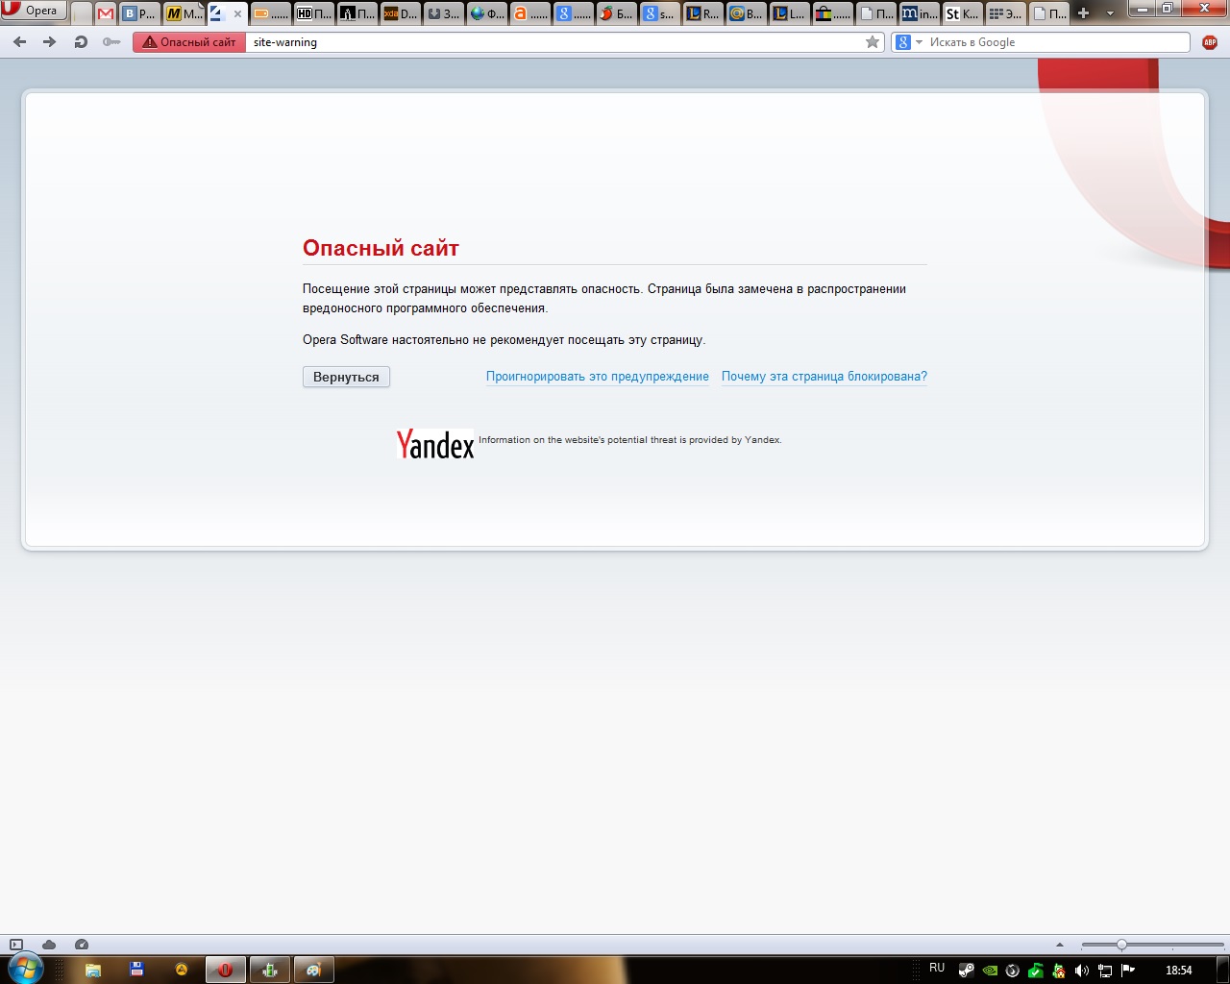Image resolution: width=1230 pixels, height=984 pixels.
Task: Click the yellow round taskbar icon
Action: pos(182,970)
